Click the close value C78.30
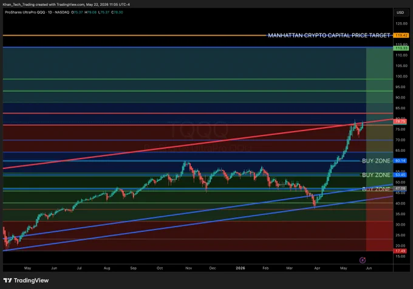 click(117, 12)
